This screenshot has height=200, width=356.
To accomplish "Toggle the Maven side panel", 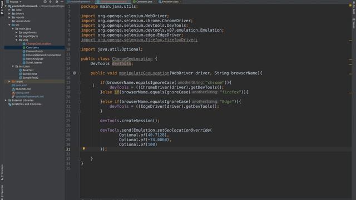I will click(x=354, y=23).
